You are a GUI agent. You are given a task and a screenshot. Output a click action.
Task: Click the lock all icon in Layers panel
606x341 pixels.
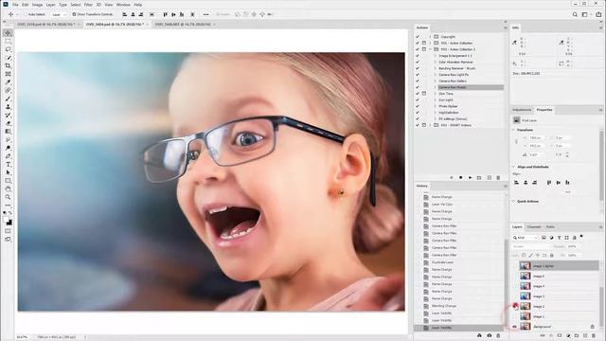552,255
